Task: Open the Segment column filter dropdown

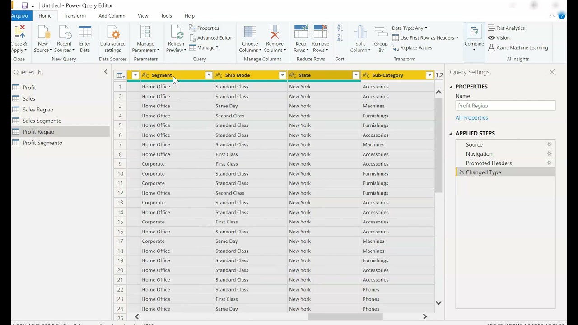Action: pos(209,75)
